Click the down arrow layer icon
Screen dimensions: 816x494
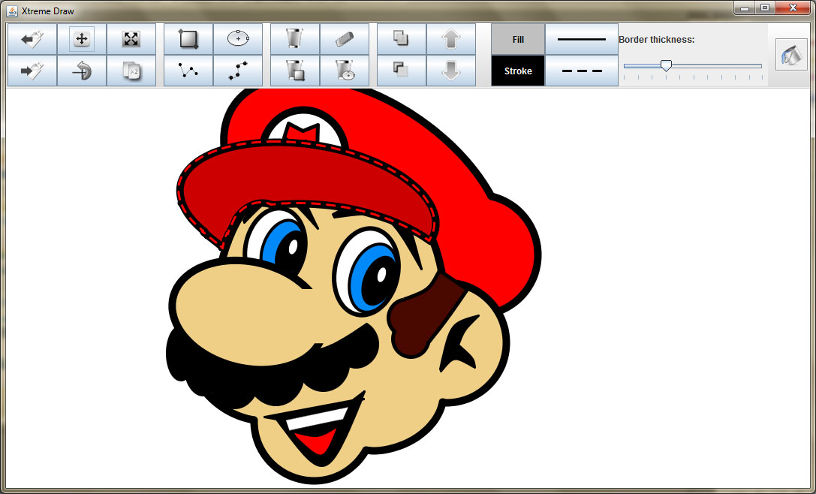coord(450,71)
